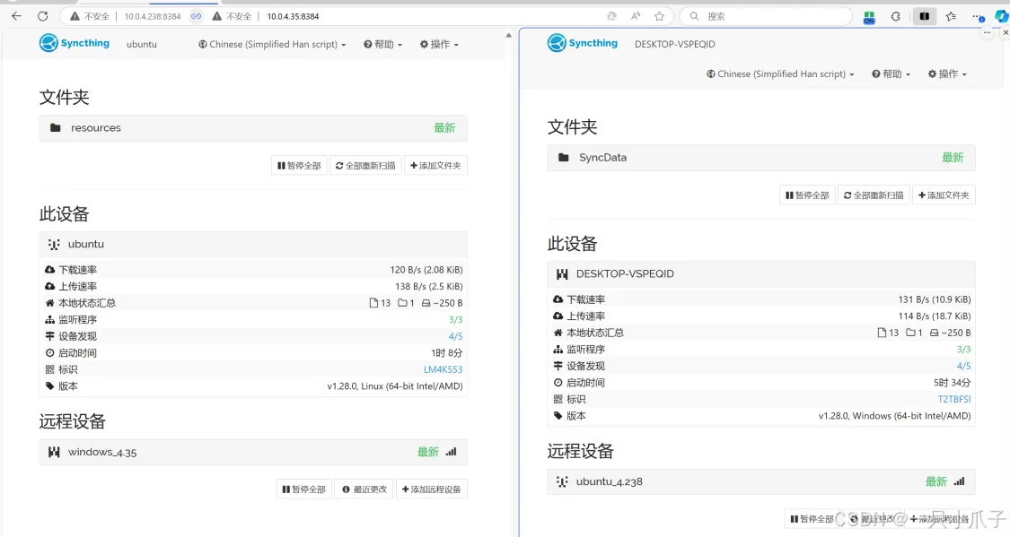Bookmark the page with the star icon
This screenshot has height=537, width=1010.
(x=659, y=16)
